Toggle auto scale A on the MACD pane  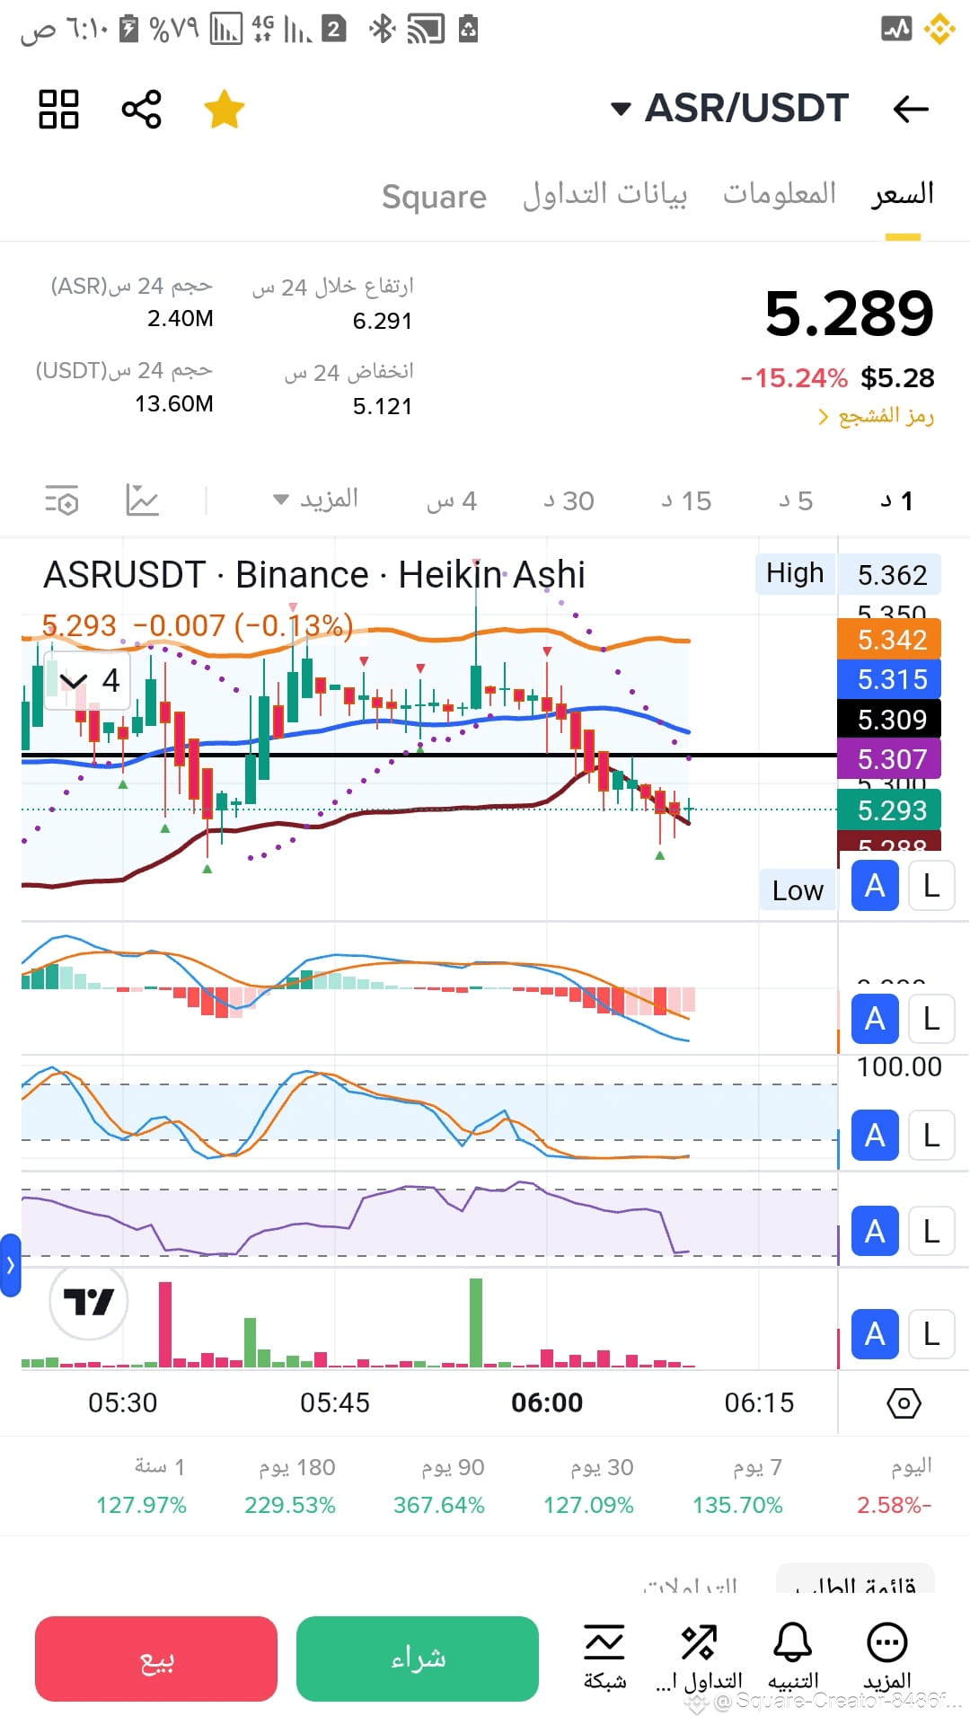pos(875,1019)
